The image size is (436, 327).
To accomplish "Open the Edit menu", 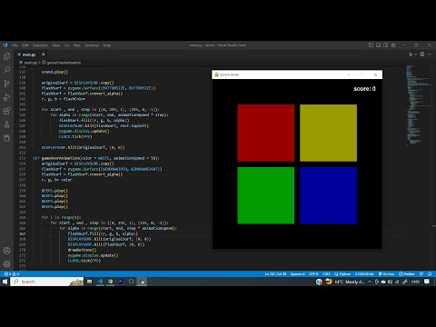I will [25, 45].
